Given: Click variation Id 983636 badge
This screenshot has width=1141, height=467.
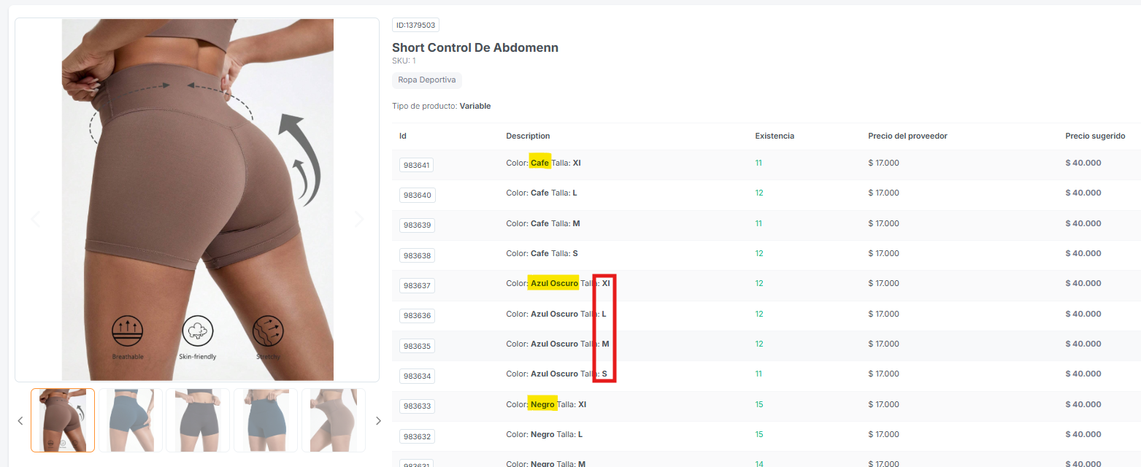Looking at the screenshot, I should pyautogui.click(x=417, y=316).
